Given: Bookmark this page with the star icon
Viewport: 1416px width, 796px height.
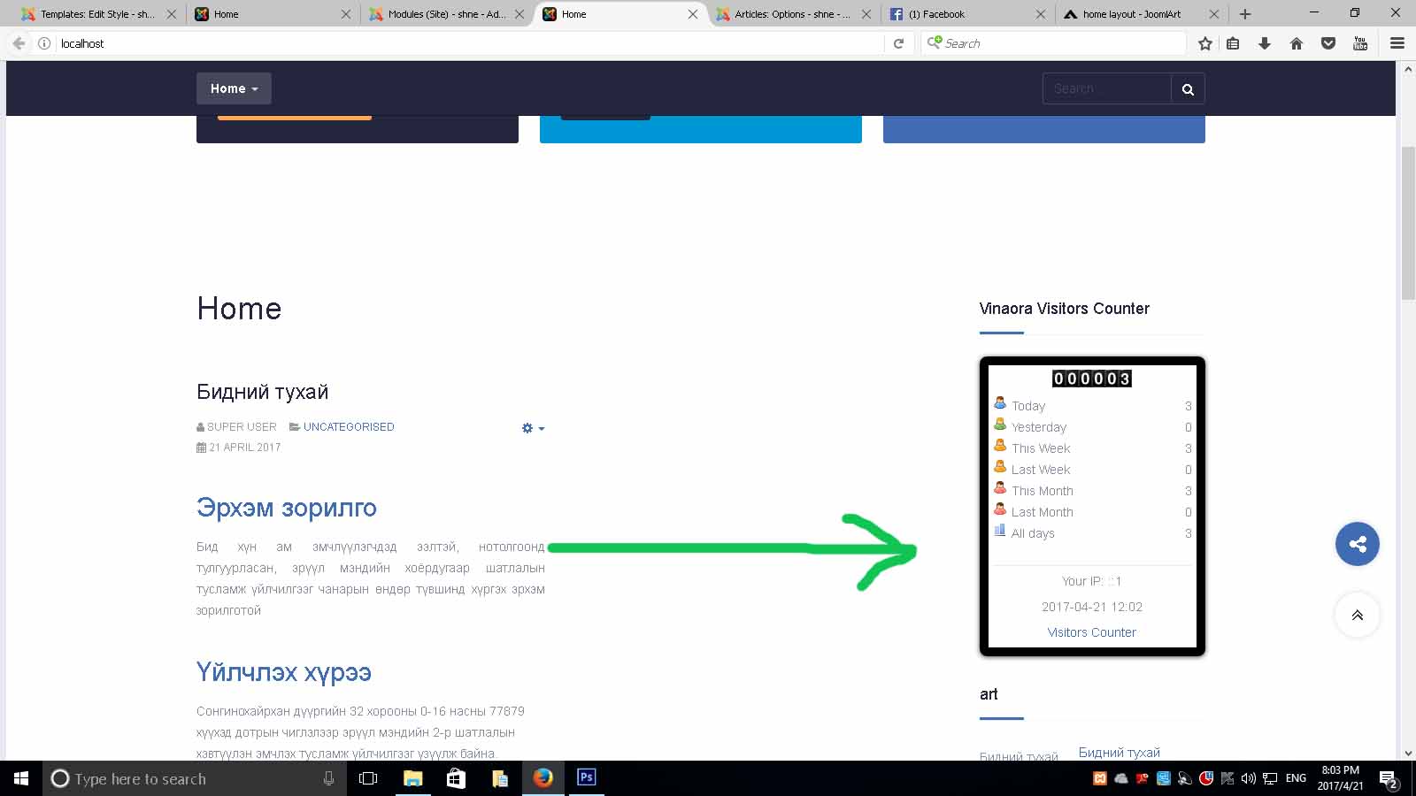Looking at the screenshot, I should (1204, 43).
